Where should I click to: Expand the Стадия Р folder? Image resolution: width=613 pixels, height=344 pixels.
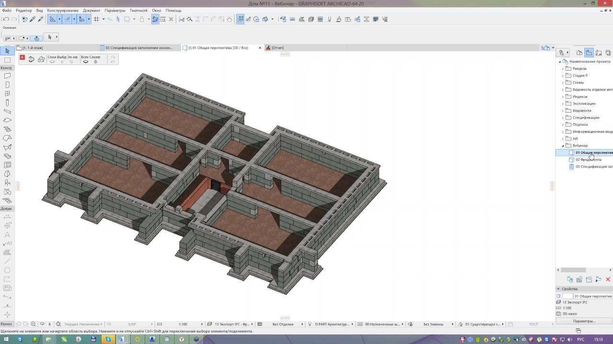point(563,75)
